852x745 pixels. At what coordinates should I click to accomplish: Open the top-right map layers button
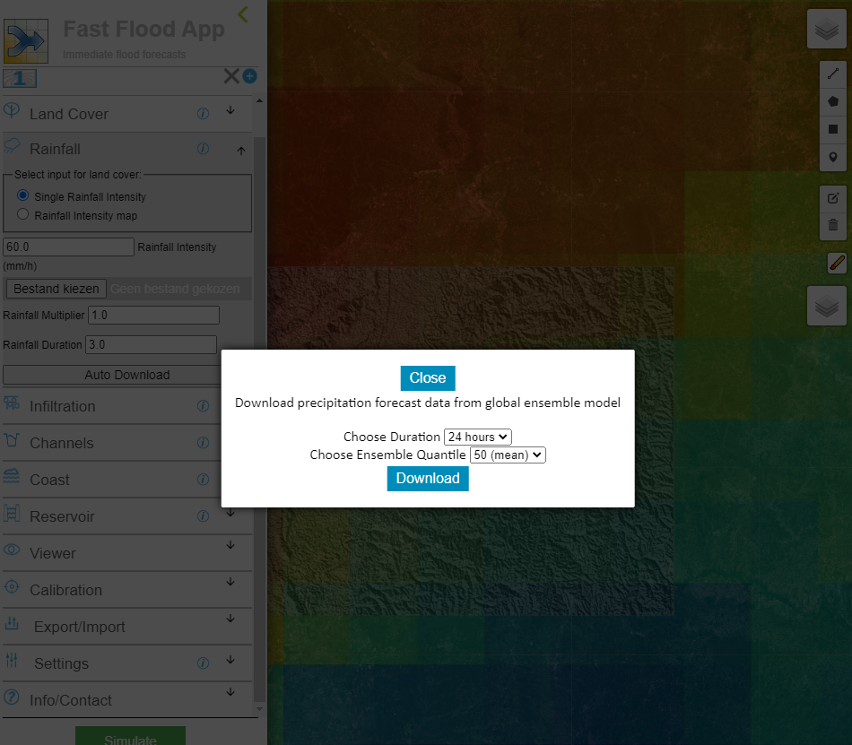(x=826, y=30)
